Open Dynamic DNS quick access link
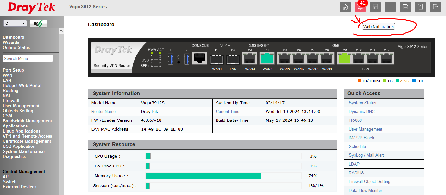The image size is (446, 195). click(361, 112)
